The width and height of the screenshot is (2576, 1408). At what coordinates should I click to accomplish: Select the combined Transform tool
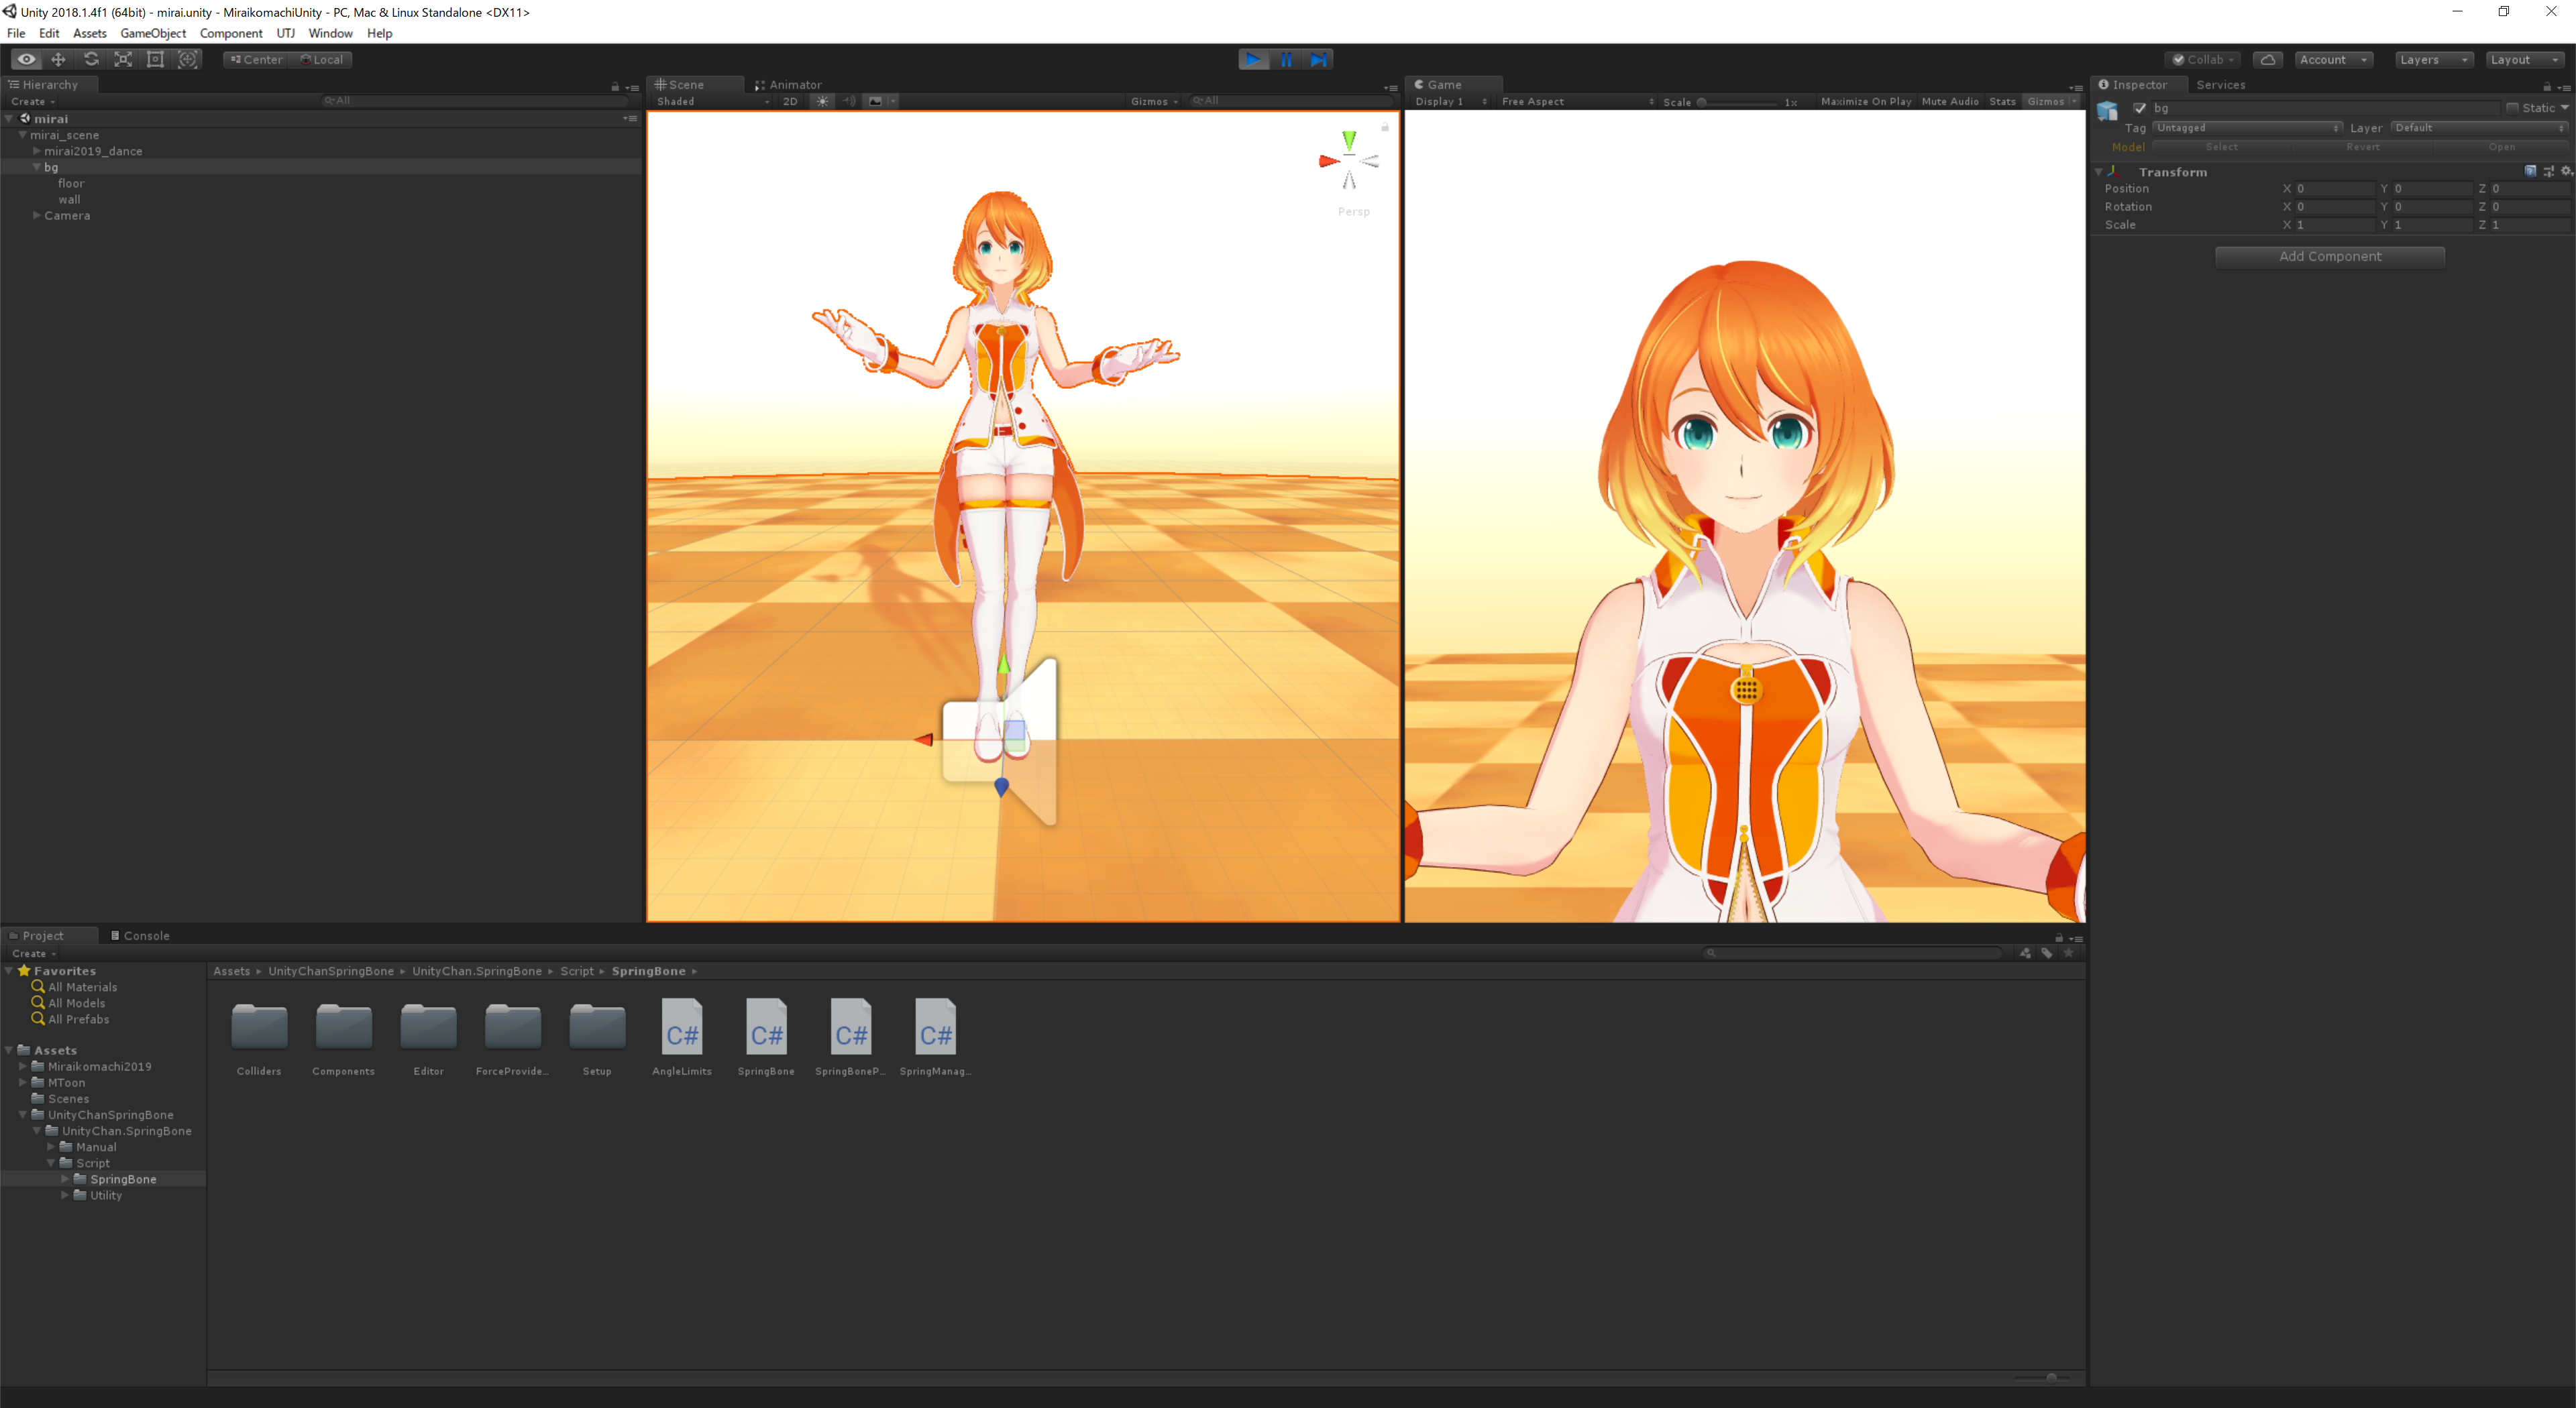coord(187,59)
